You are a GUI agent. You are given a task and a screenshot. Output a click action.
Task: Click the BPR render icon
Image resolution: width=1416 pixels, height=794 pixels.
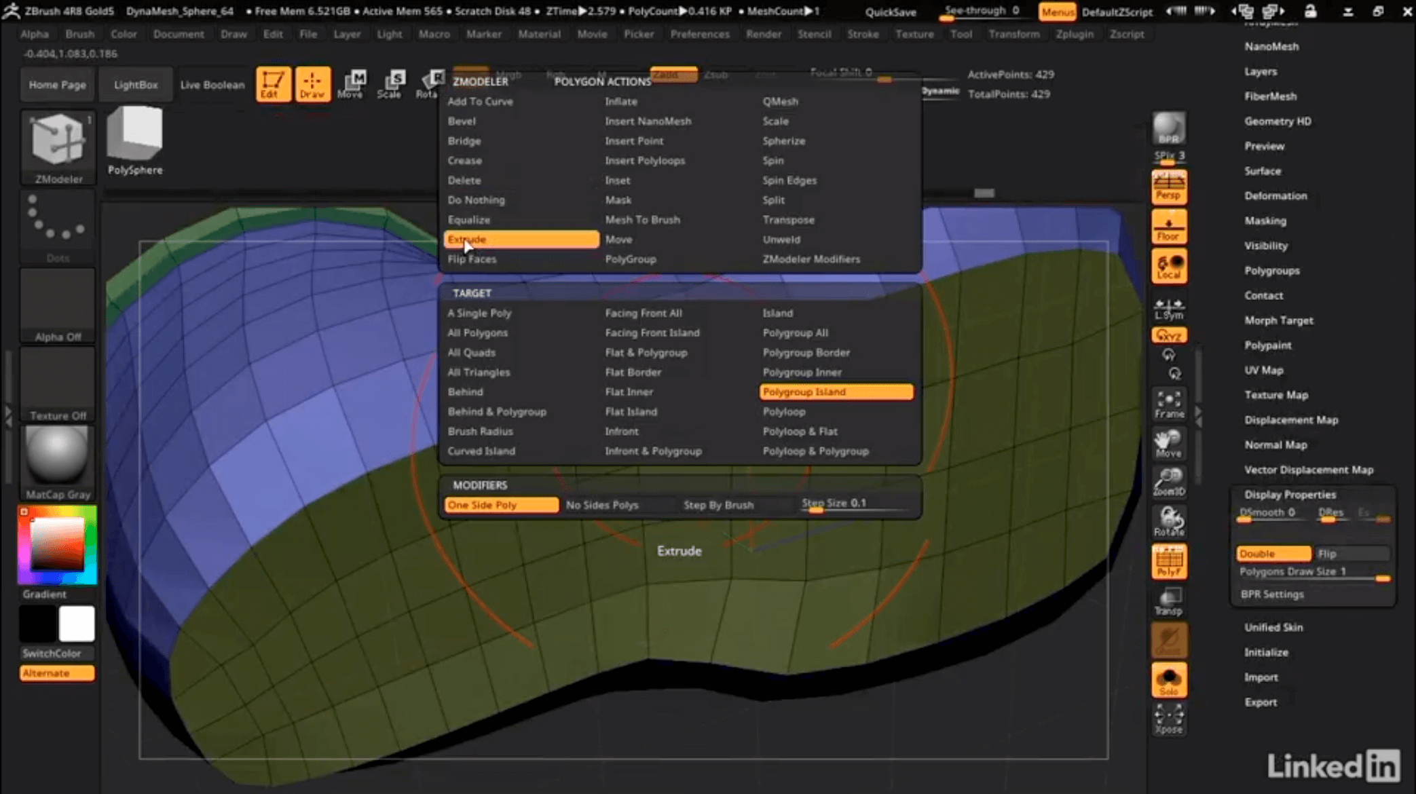1169,129
